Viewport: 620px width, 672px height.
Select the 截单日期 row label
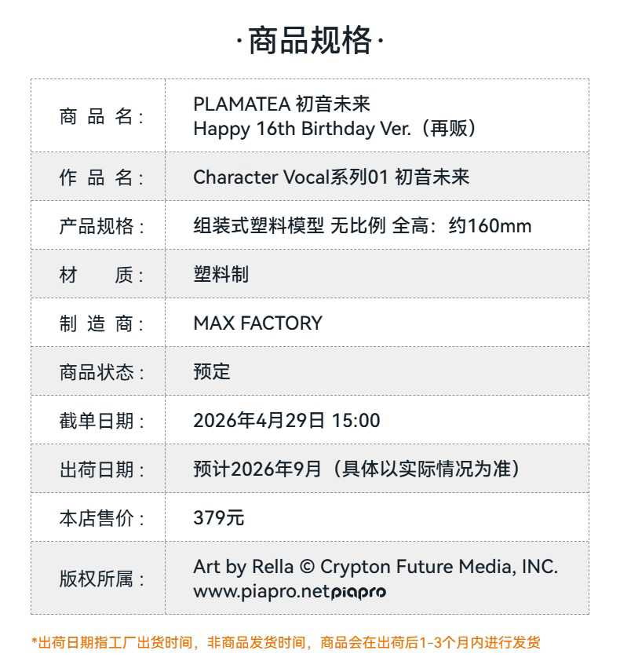point(100,421)
